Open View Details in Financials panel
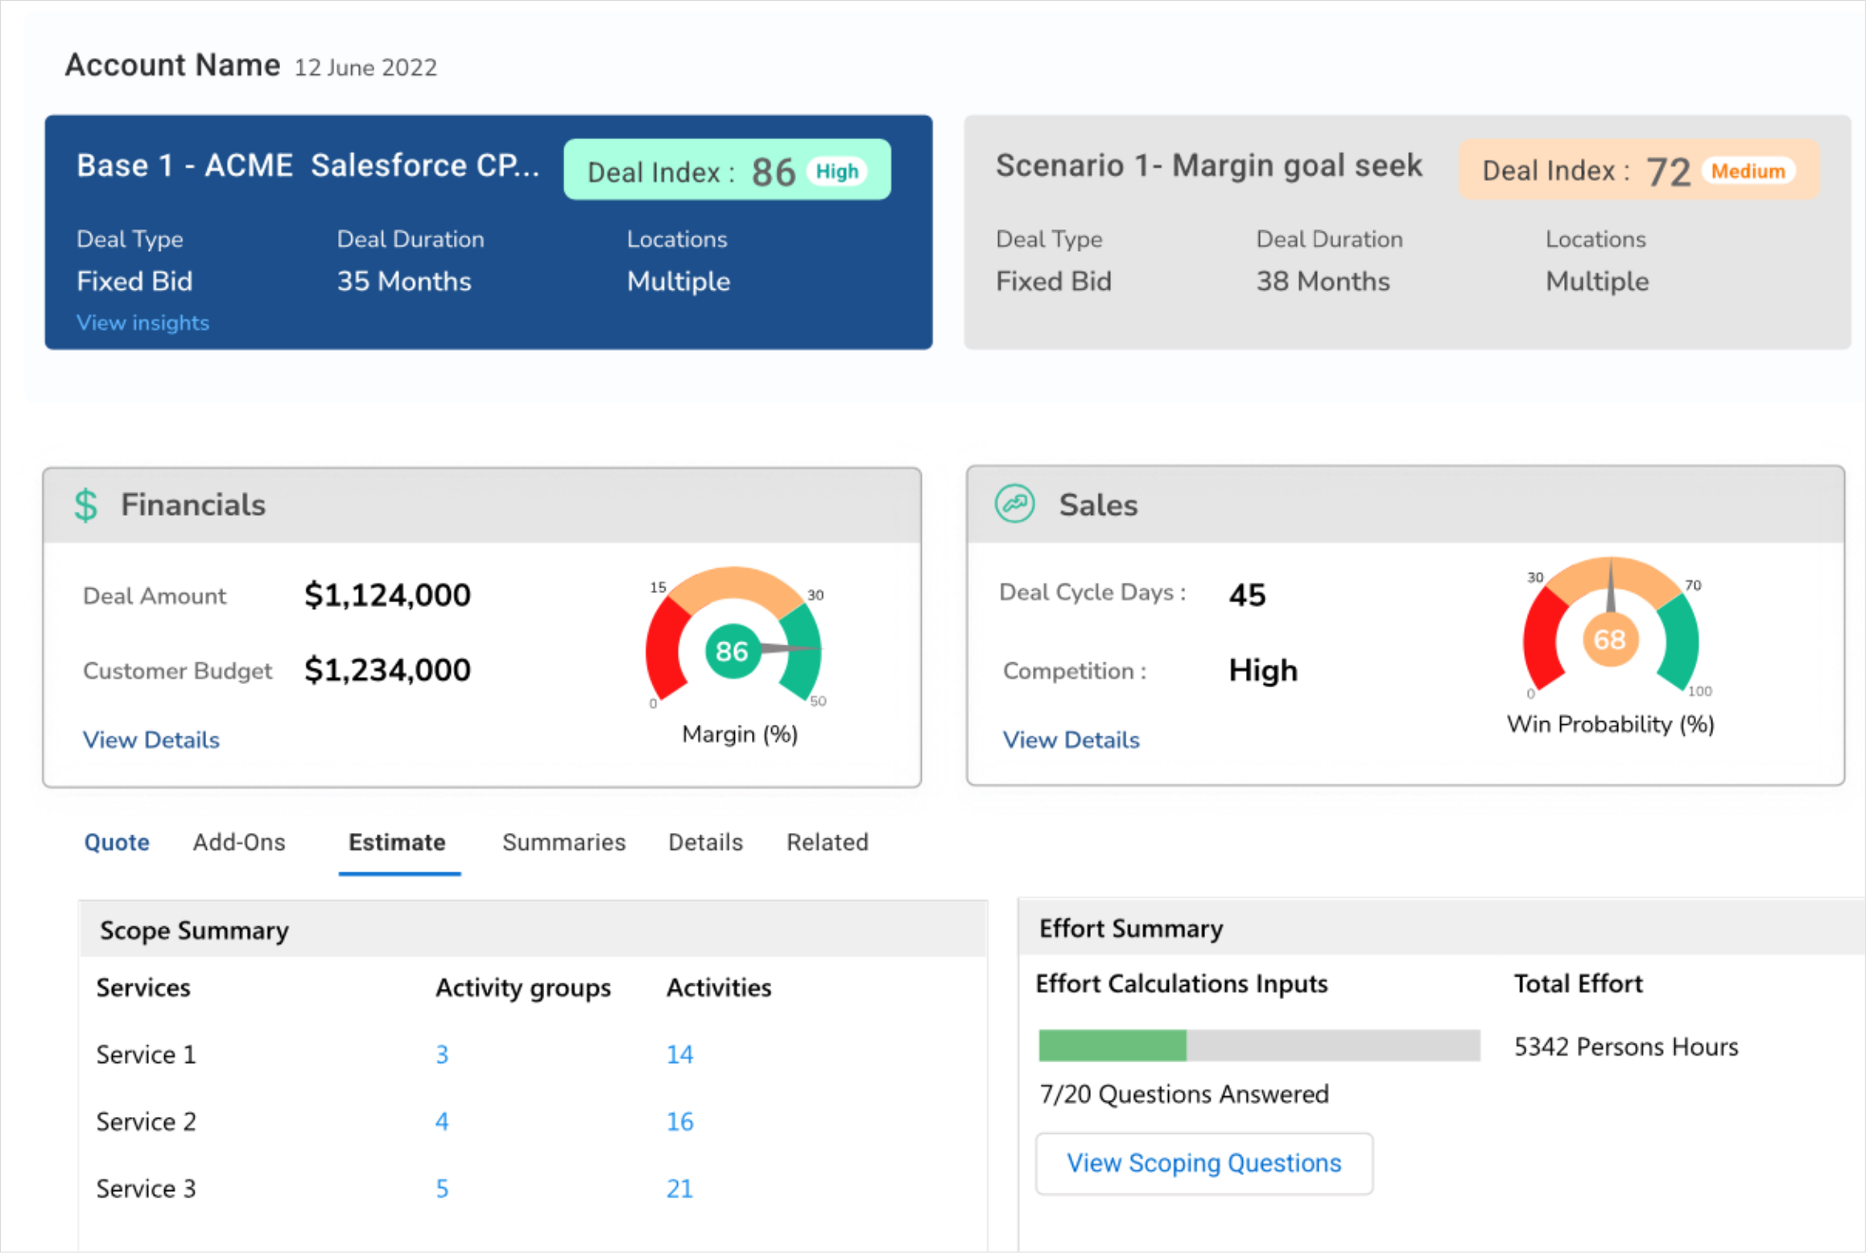 point(151,740)
